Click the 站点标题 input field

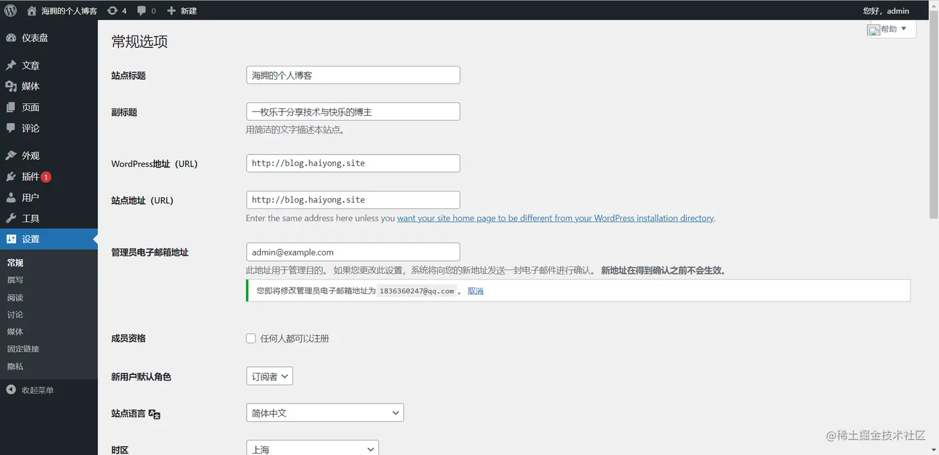353,75
